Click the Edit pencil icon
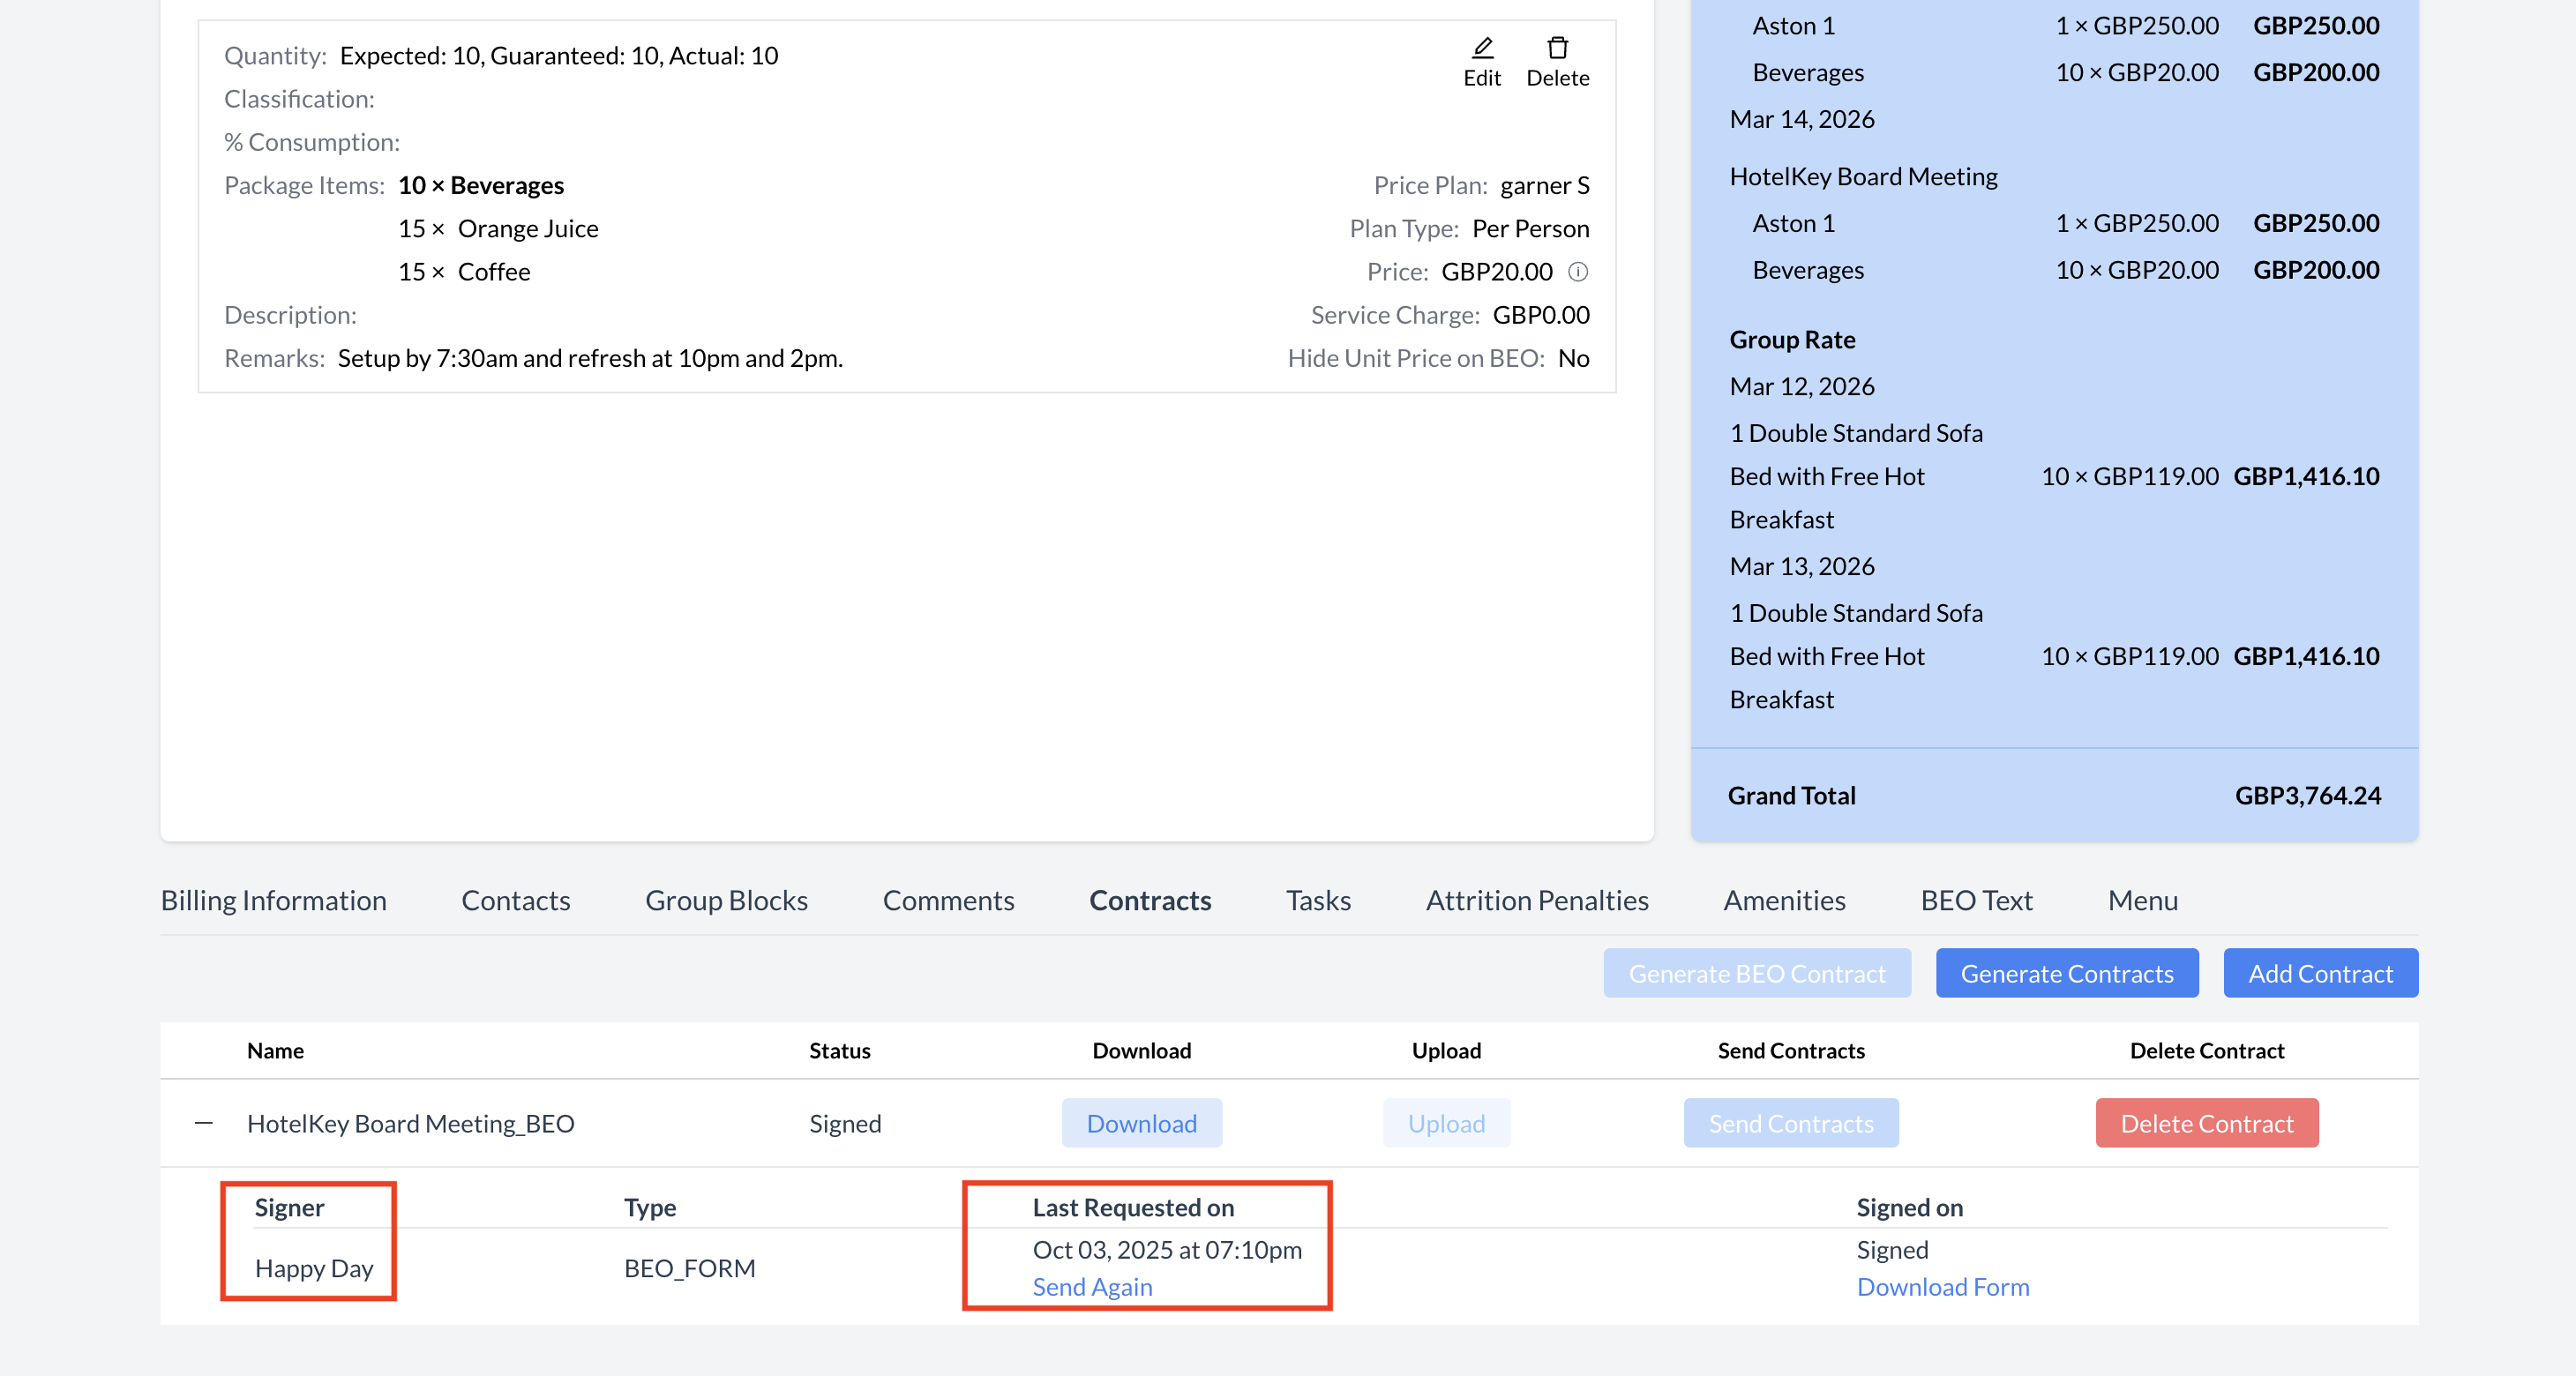This screenshot has width=2576, height=1376. click(1482, 48)
